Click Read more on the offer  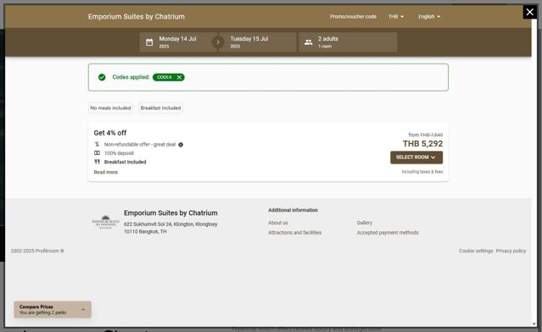106,172
